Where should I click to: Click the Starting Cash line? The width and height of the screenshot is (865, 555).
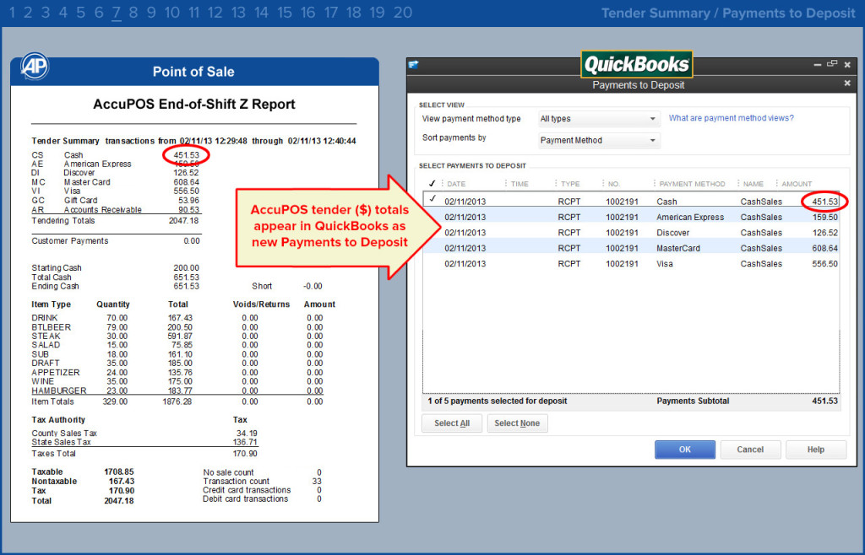pos(116,268)
